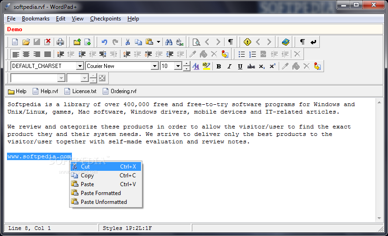Open the Paste options dropdown arrow
The width and height of the screenshot is (388, 236).
pyautogui.click(x=158, y=42)
